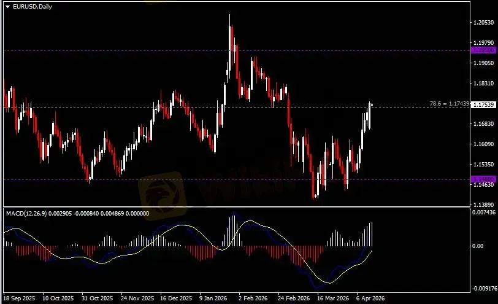The height and width of the screenshot is (304, 498).
Task: Click price scale value 1.16830
Action: pos(484,123)
